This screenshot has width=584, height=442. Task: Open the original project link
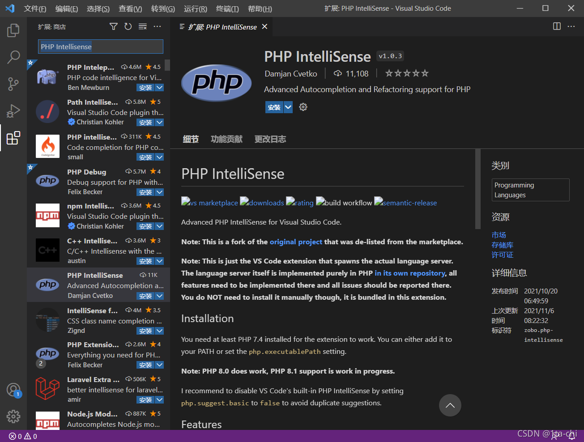click(296, 242)
